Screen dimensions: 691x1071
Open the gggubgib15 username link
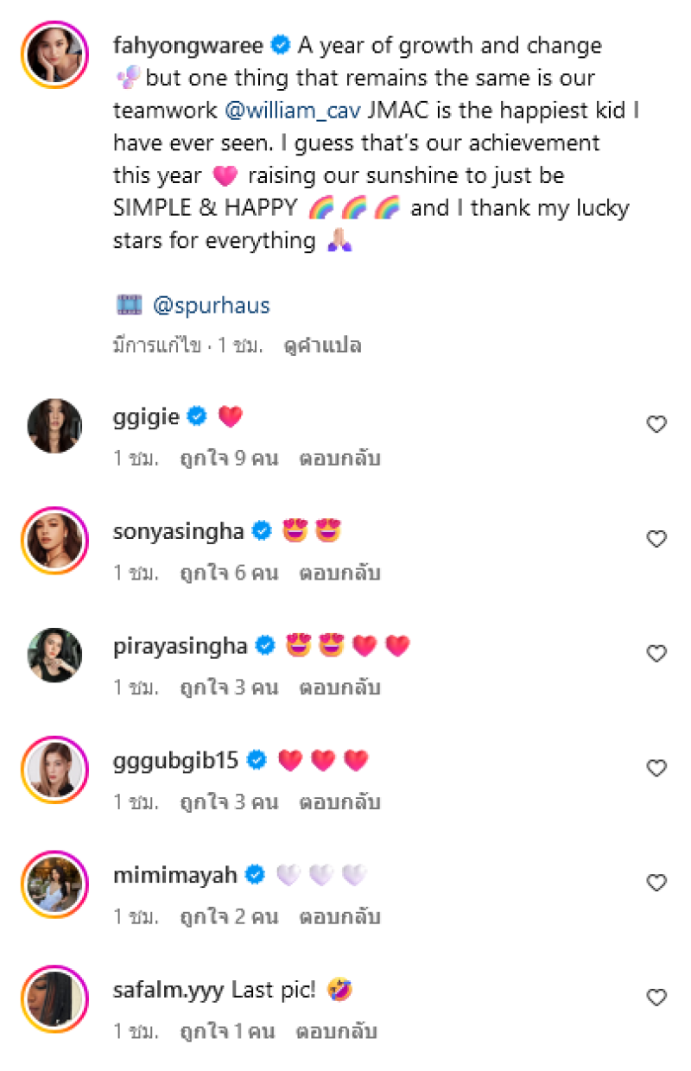[x=176, y=760]
